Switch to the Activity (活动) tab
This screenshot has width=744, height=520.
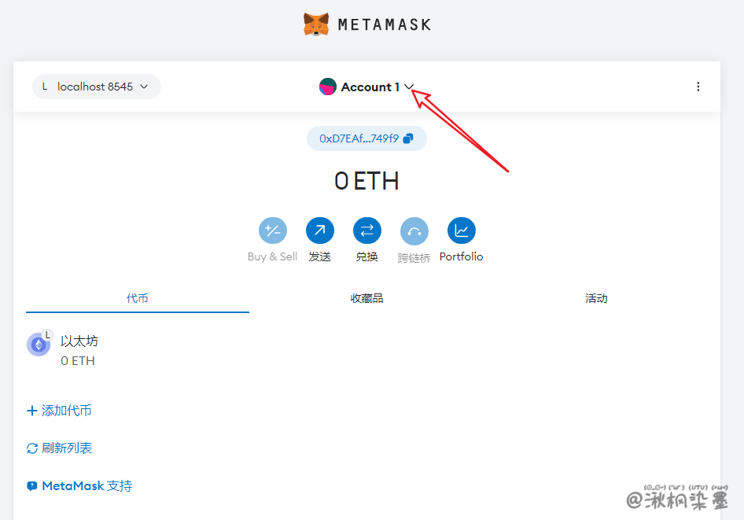click(596, 298)
